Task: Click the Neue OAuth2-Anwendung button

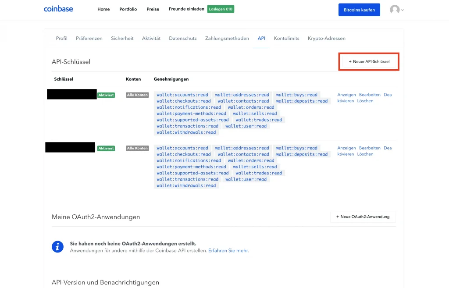Action: pos(363,217)
